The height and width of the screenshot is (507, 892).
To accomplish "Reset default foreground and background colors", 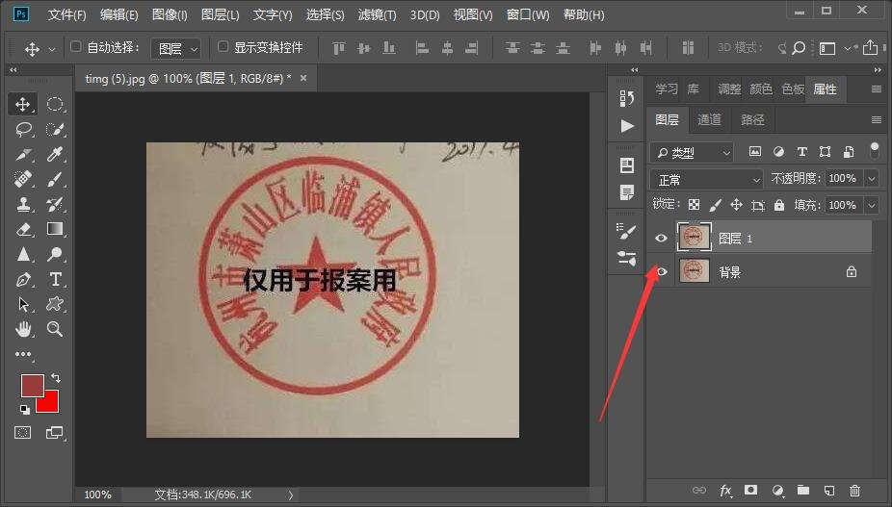I will tap(24, 409).
